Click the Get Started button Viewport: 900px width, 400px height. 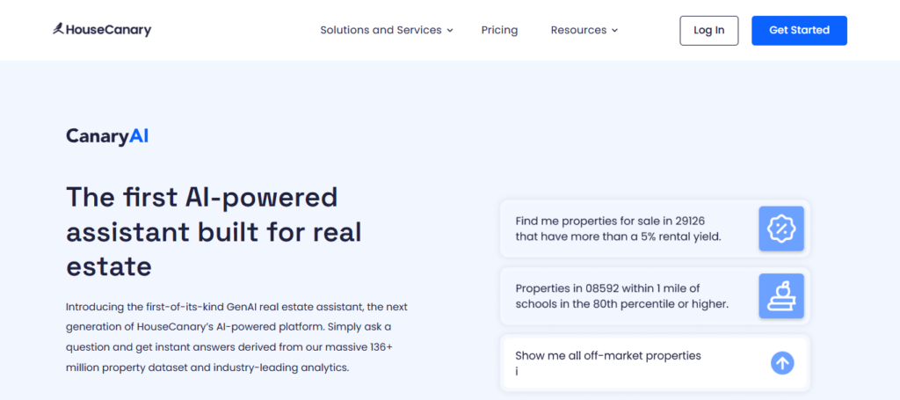coord(799,31)
